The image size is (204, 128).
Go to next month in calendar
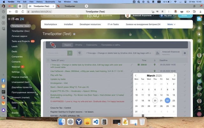(x=174, y=76)
